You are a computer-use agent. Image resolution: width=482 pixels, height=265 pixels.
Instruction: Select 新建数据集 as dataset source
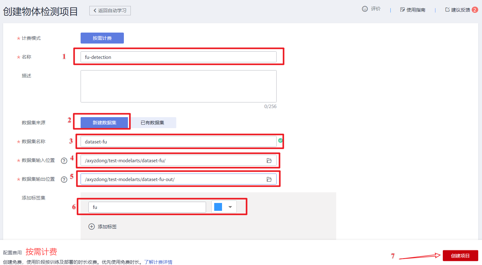coord(104,122)
